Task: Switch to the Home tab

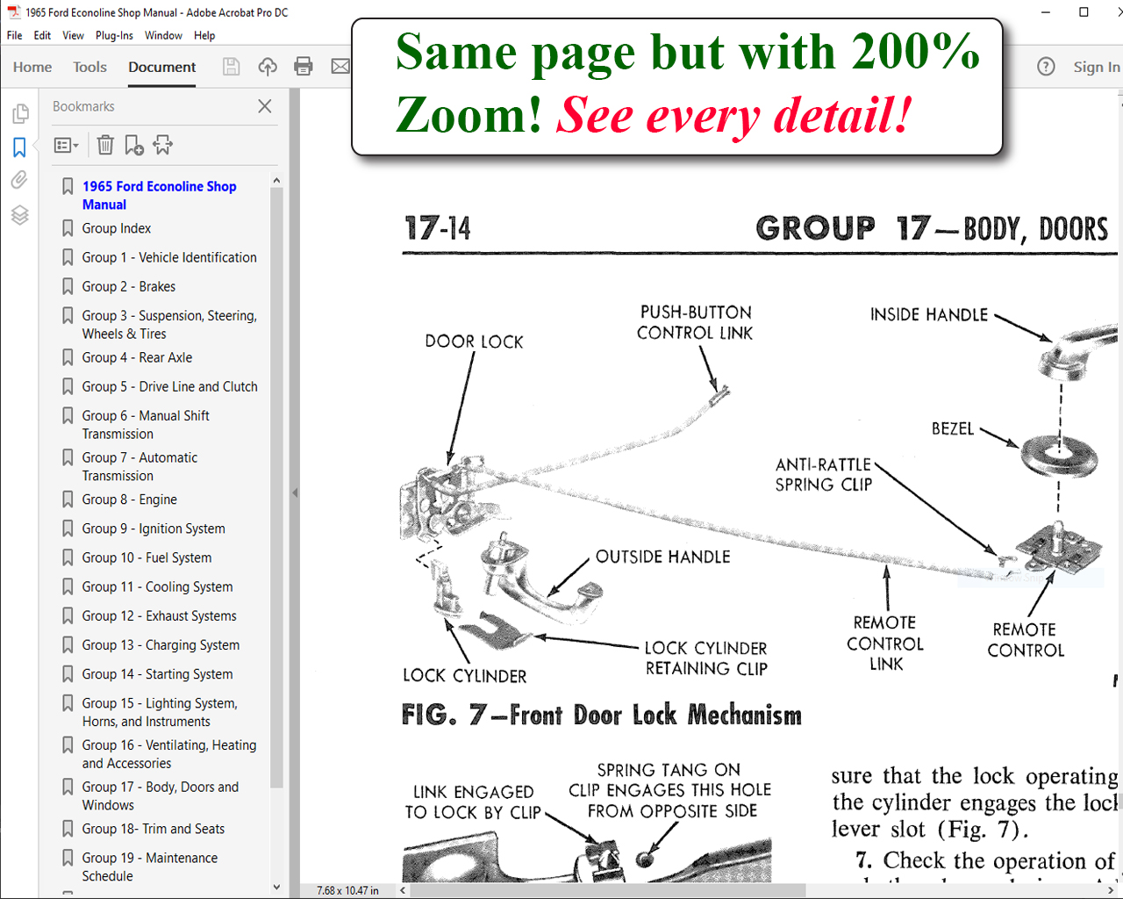Action: [32, 67]
